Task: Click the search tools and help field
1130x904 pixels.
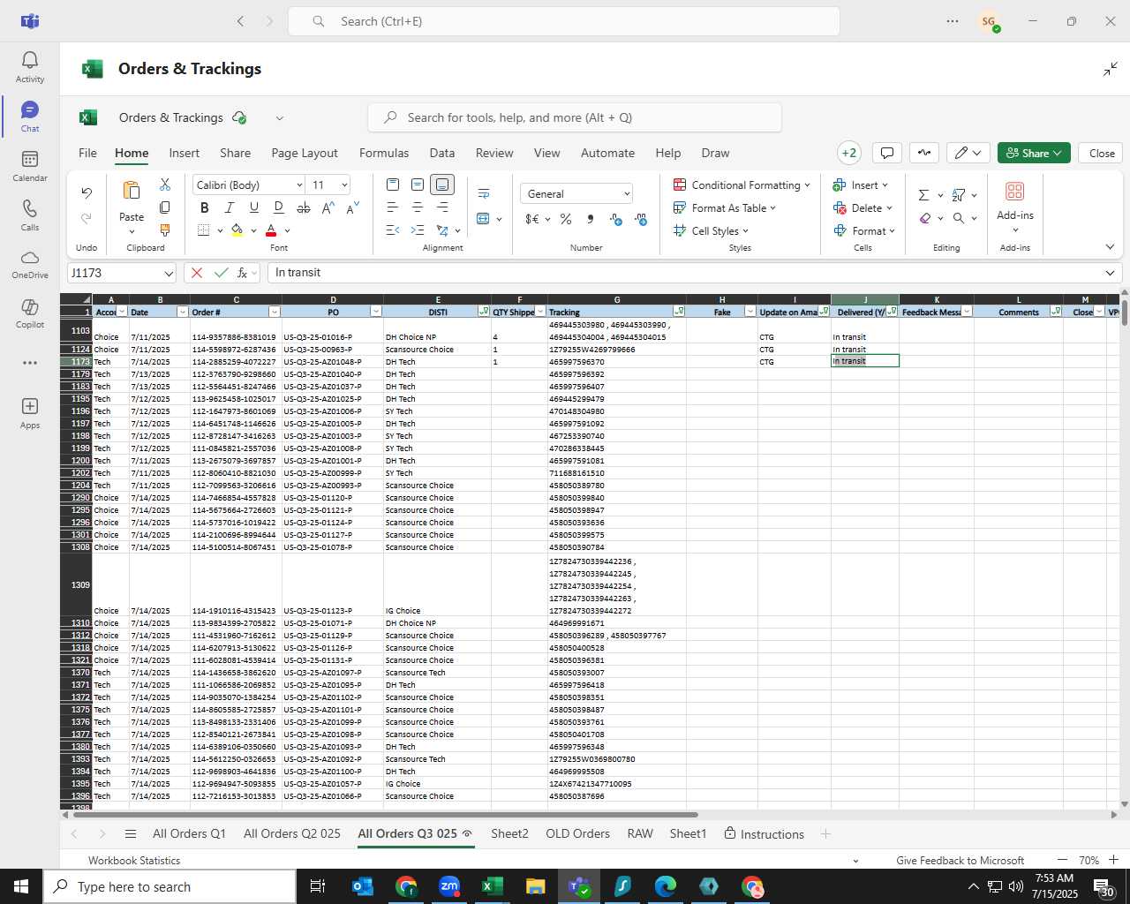Action: (x=575, y=117)
